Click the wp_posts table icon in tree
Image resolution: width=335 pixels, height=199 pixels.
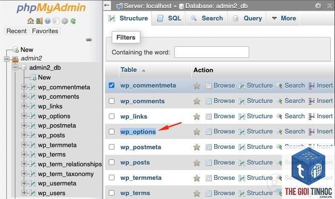pos(32,135)
